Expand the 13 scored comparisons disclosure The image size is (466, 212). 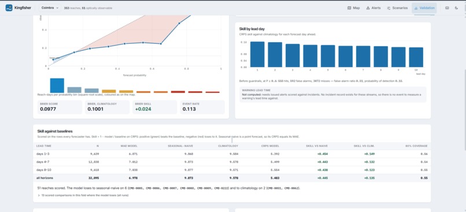pyautogui.click(x=83, y=195)
